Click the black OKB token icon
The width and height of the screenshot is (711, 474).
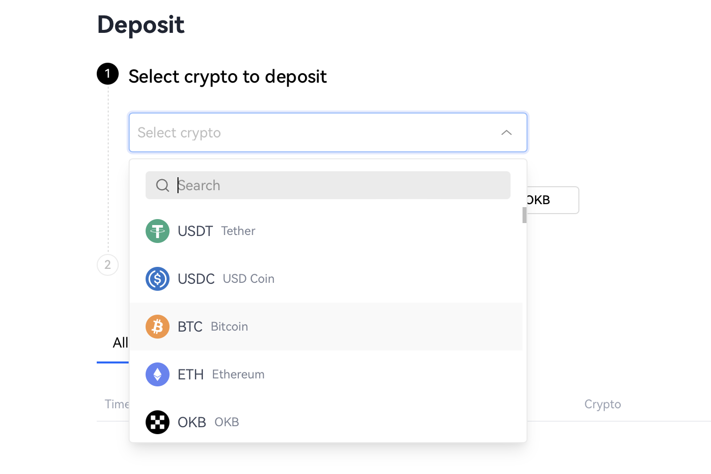158,422
